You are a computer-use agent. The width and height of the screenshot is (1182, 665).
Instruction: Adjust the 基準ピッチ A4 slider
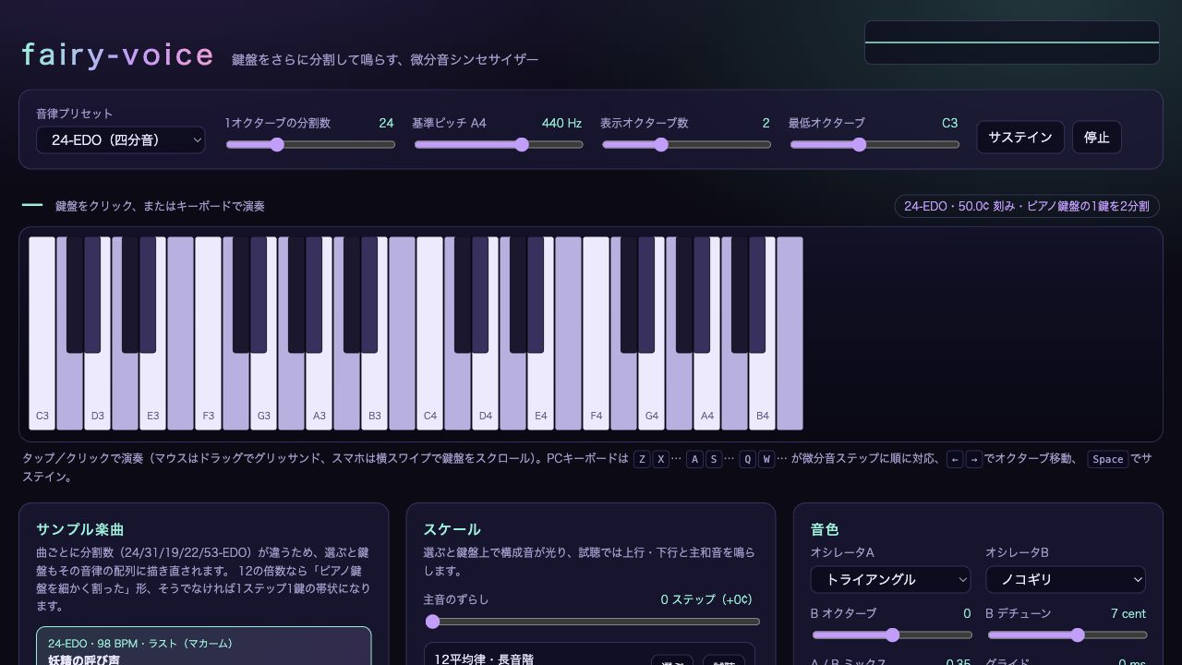(x=499, y=144)
